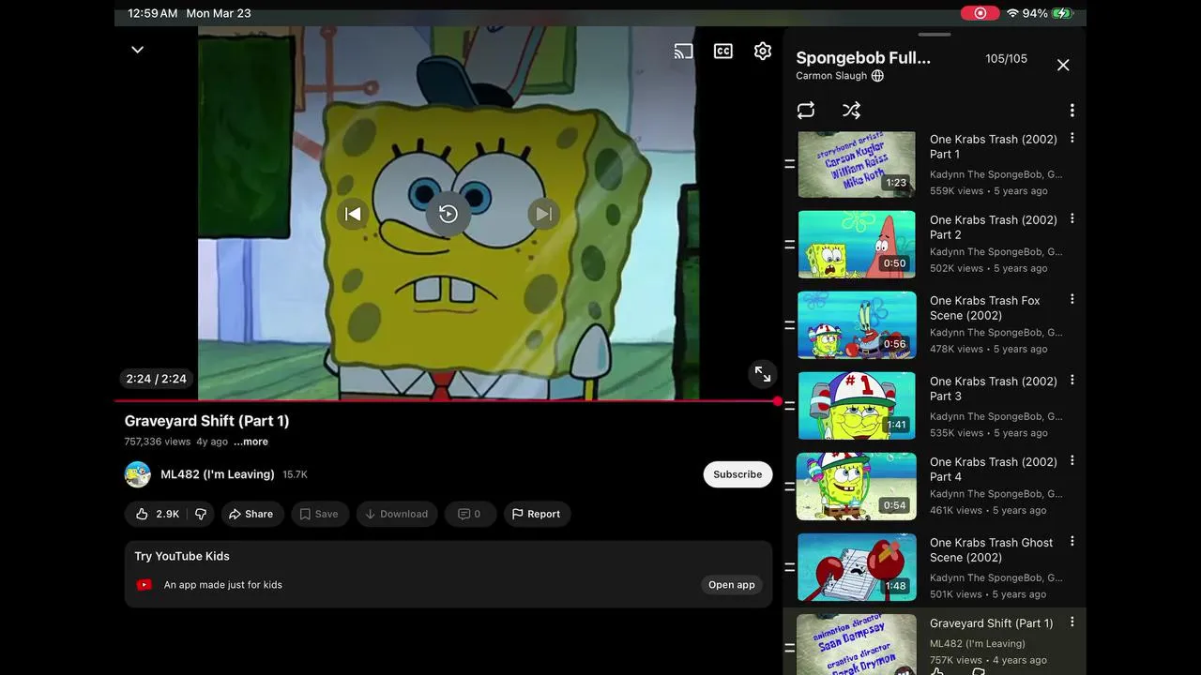The height and width of the screenshot is (675, 1201).
Task: Click the Graveyard Shift (Part 1) video title
Action: coord(206,421)
